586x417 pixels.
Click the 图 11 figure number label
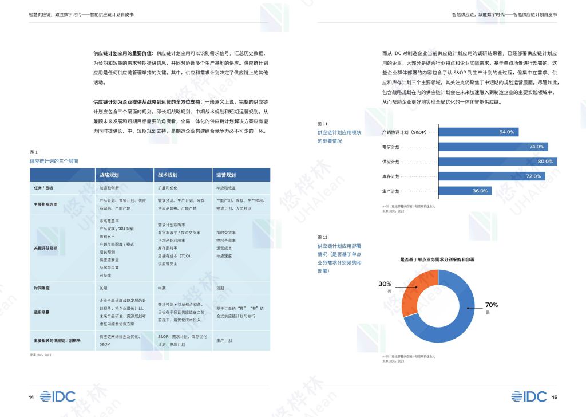(x=322, y=124)
